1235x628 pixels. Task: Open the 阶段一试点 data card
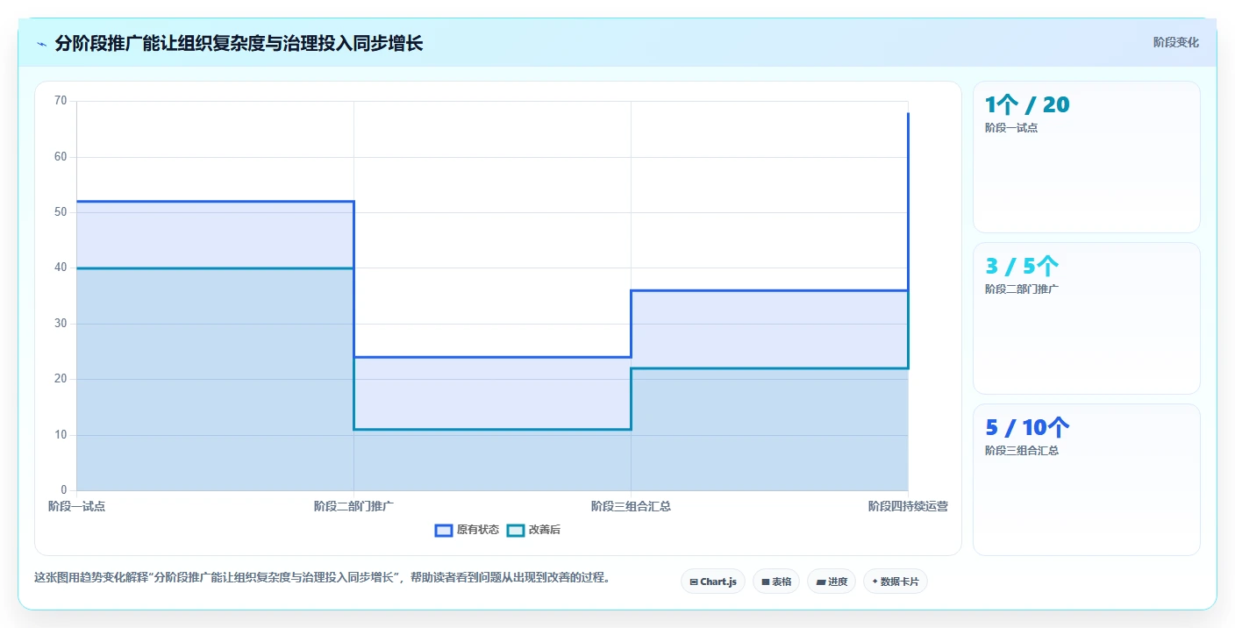[1087, 157]
